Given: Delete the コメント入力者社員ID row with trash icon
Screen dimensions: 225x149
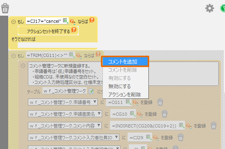Looking at the screenshot, I should point(181,137).
